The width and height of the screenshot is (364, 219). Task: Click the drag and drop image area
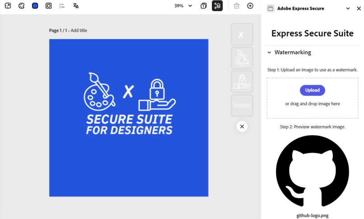312,98
